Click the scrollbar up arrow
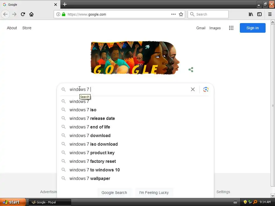 click(x=273, y=22)
